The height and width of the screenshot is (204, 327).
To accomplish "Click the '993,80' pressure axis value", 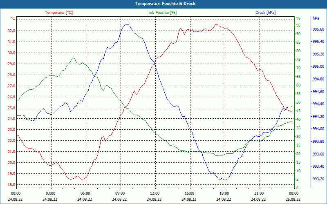I will (318, 142).
